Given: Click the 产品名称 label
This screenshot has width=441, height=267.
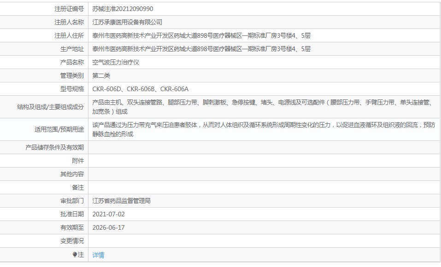Looking at the screenshot, I should click(x=72, y=63).
